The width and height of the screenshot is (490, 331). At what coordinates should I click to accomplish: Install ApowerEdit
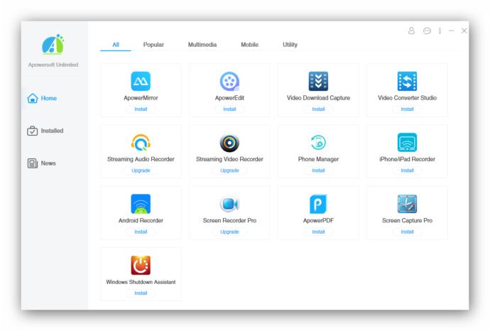pos(229,109)
